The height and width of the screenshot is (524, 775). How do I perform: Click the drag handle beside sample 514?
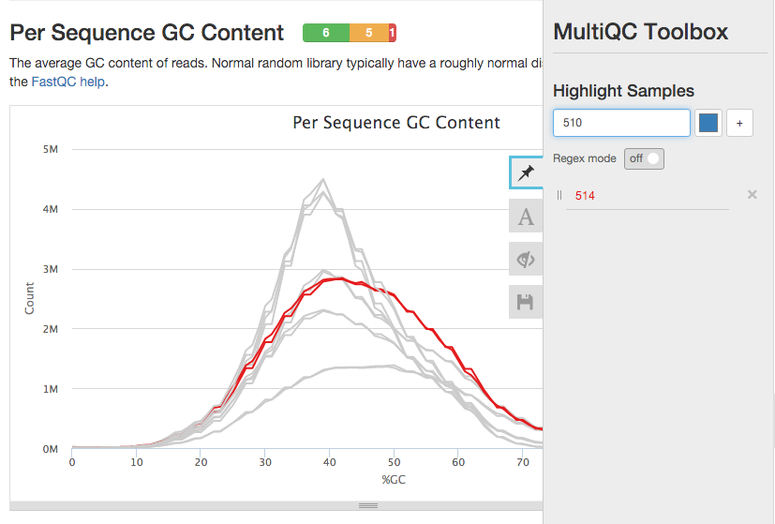[559, 195]
